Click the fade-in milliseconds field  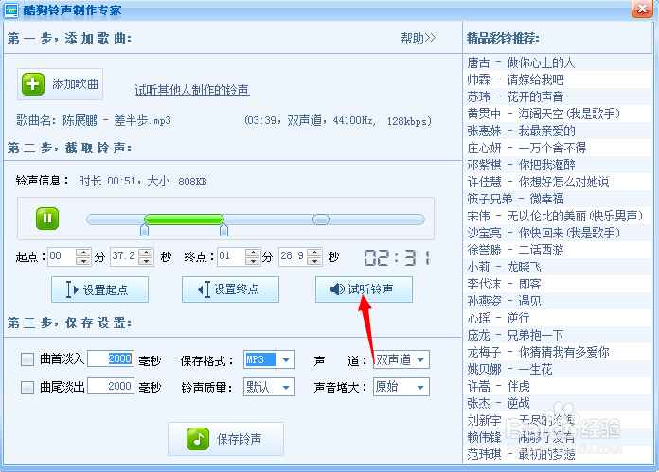(x=111, y=358)
